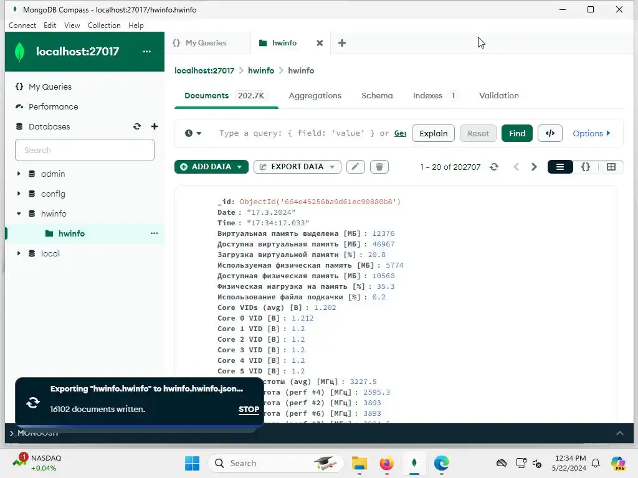
Task: Switch to the Schema tab
Action: click(x=377, y=95)
